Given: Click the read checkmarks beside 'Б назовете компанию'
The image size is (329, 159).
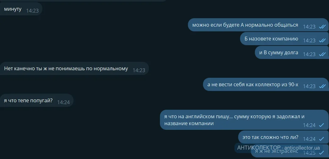Looking at the screenshot, I should tap(322, 41).
